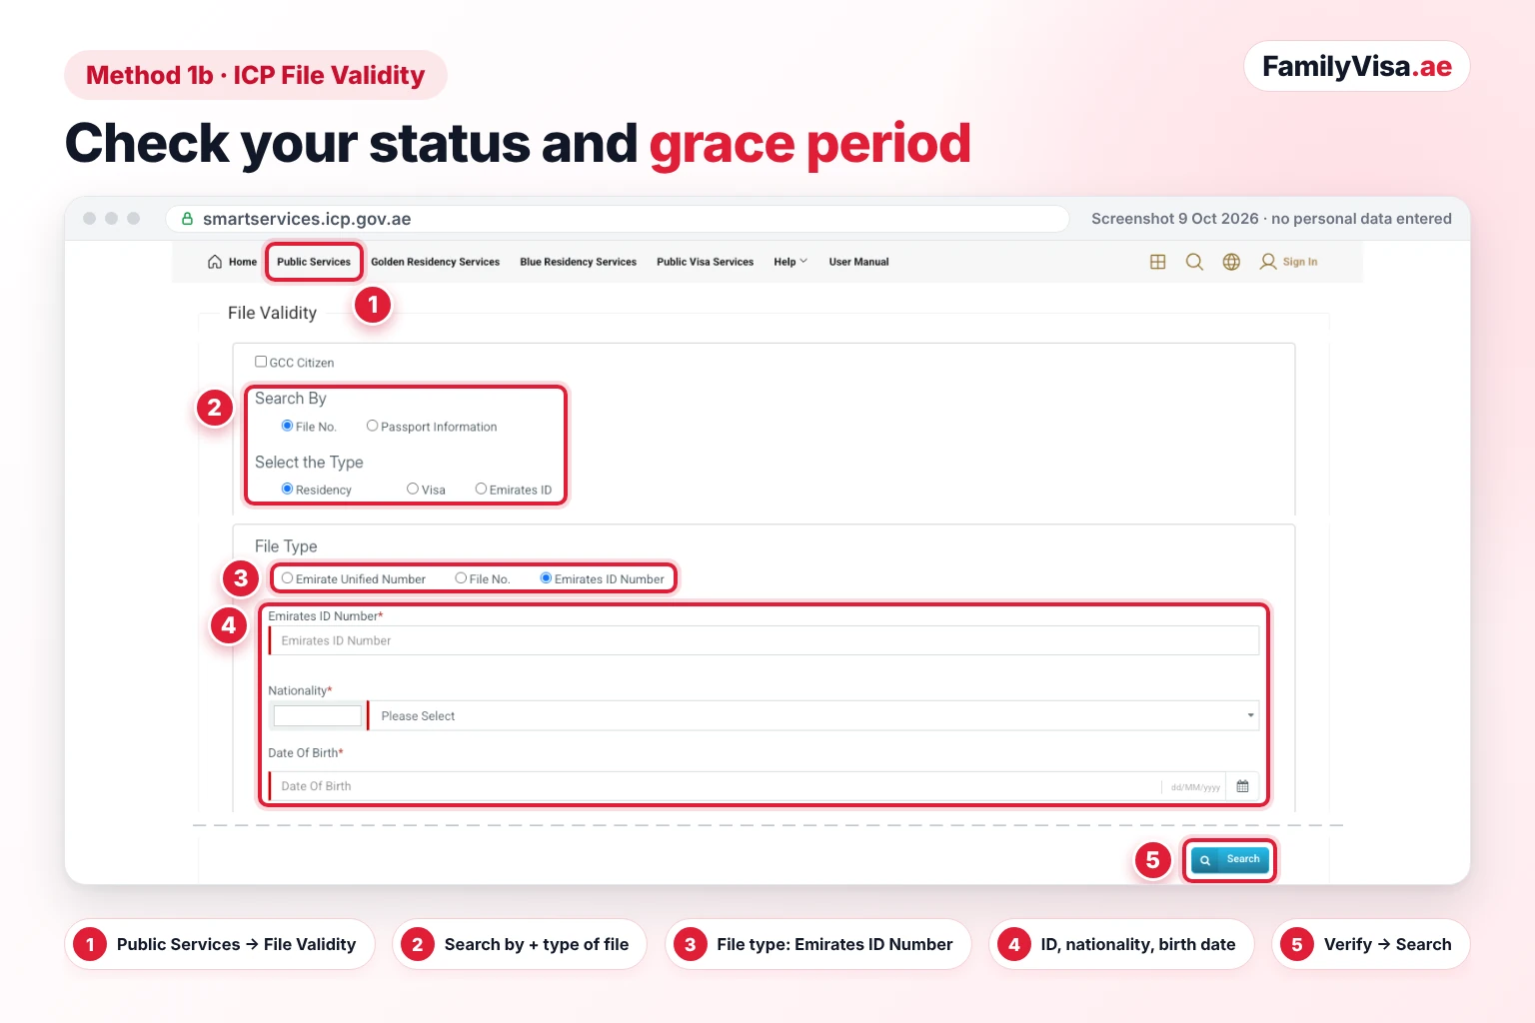Image resolution: width=1535 pixels, height=1023 pixels.
Task: Click the Sign In user icon
Action: point(1268,262)
